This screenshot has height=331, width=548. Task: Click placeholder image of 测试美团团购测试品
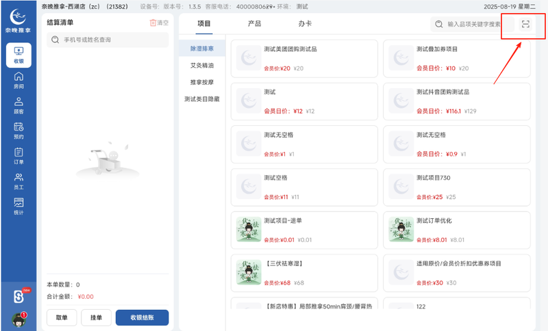pos(249,58)
